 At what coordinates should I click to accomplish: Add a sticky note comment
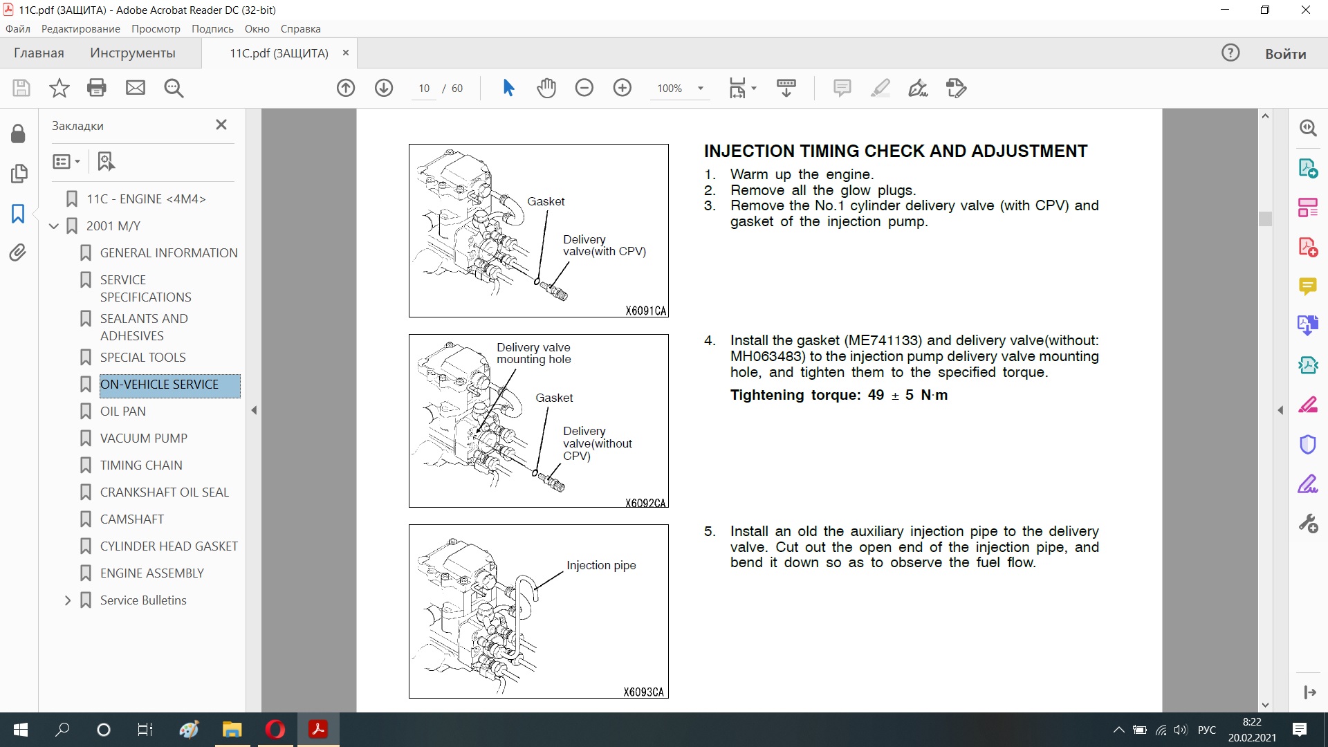[x=842, y=88]
